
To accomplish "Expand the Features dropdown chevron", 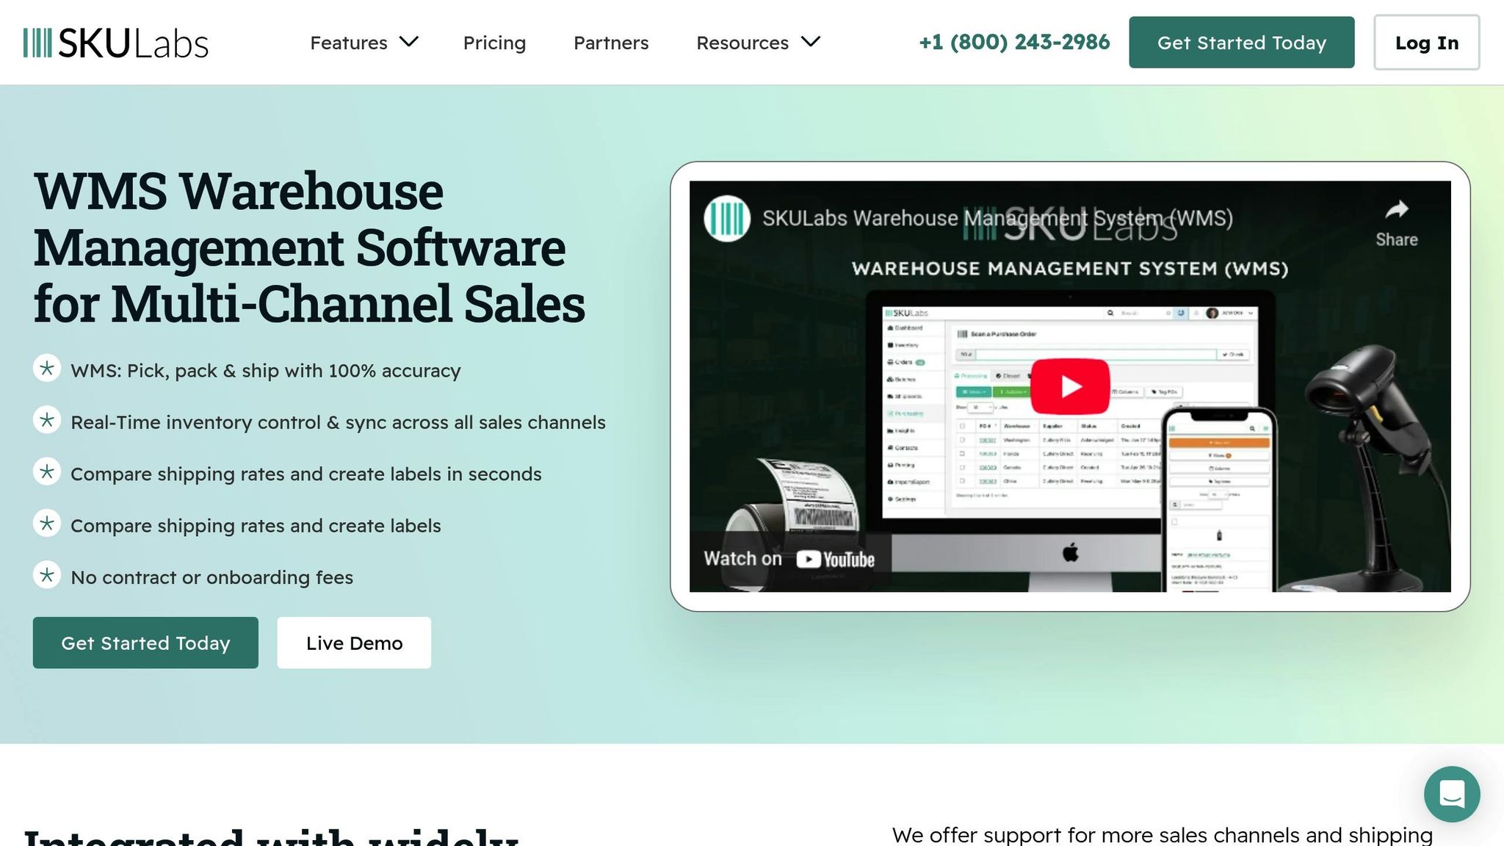I will pyautogui.click(x=409, y=42).
